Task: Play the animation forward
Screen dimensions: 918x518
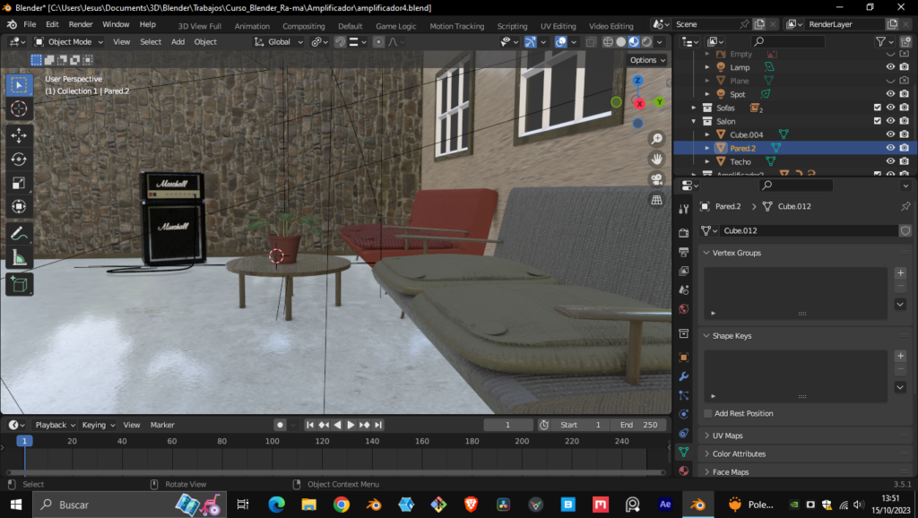Action: click(351, 425)
